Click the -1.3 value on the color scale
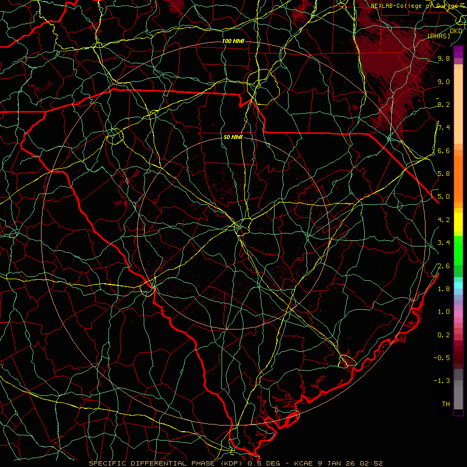Viewport: 467px width, 467px height. (x=442, y=381)
